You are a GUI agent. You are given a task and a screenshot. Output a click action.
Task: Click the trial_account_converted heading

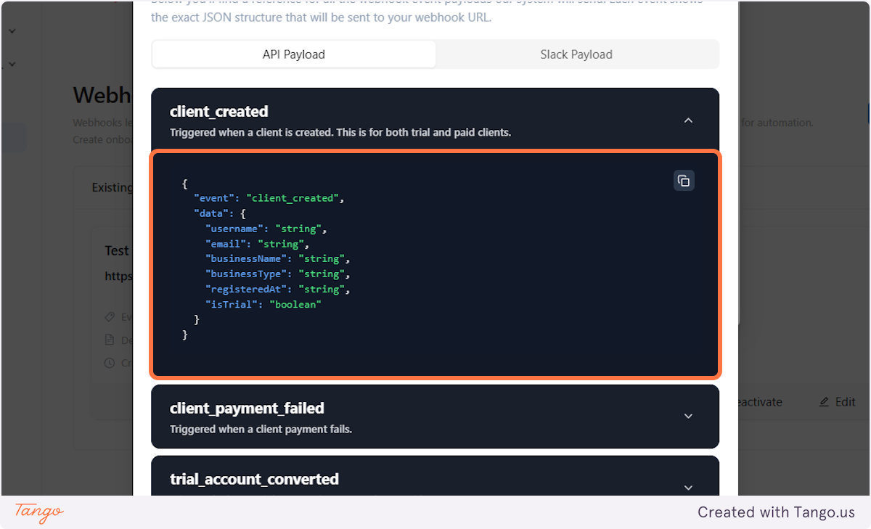coord(254,479)
